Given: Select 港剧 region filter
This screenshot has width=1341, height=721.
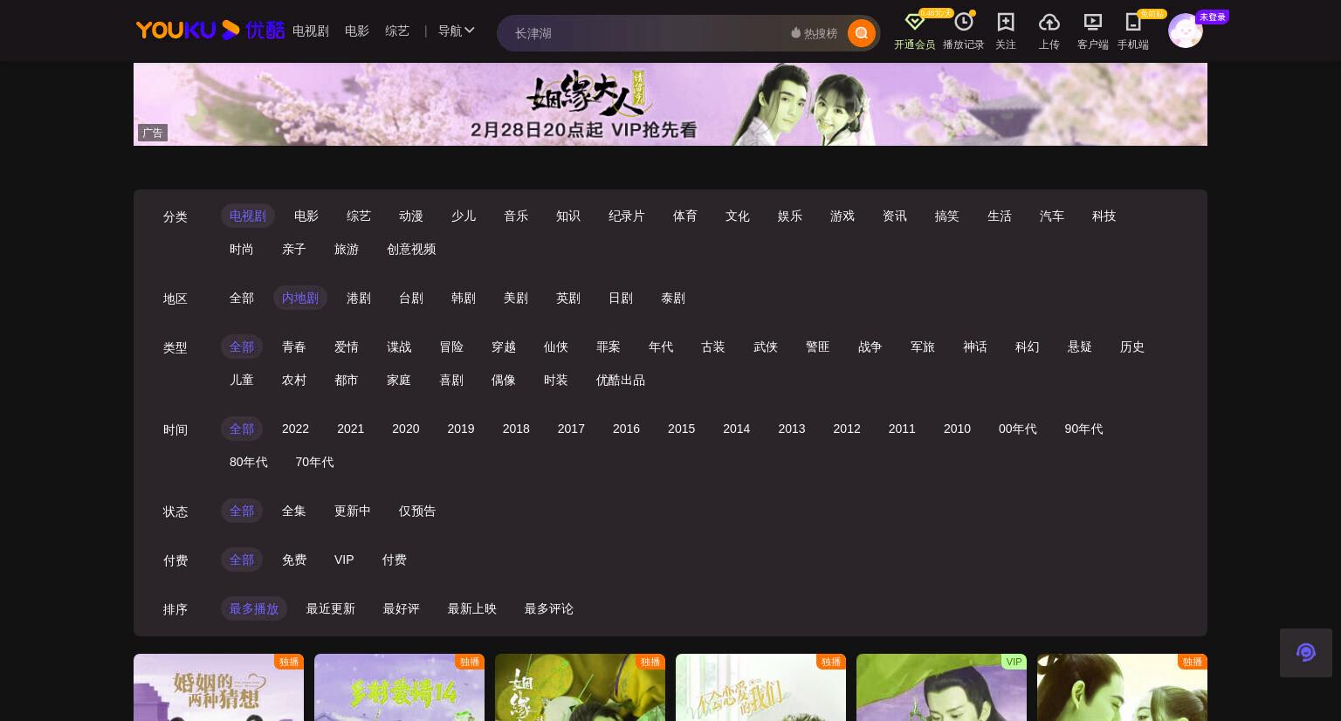Looking at the screenshot, I should coord(359,298).
